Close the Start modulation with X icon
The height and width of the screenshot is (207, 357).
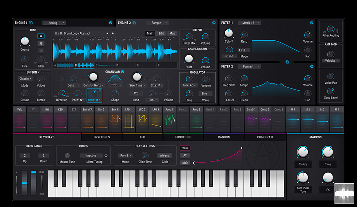tap(100, 91)
